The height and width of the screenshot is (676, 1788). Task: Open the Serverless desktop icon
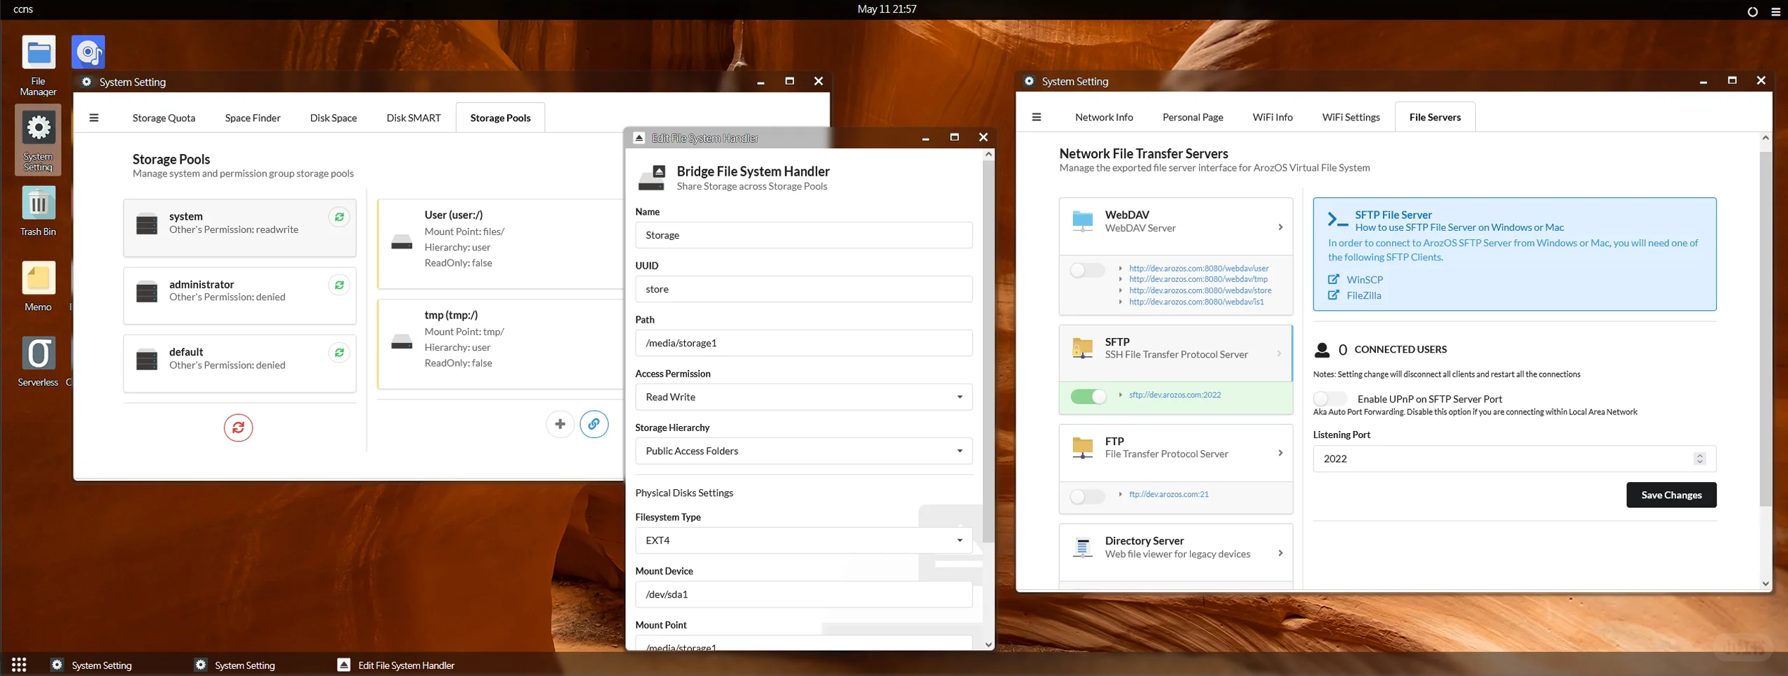38,361
